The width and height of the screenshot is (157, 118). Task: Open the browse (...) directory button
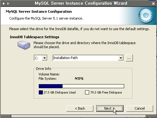(x=129, y=58)
